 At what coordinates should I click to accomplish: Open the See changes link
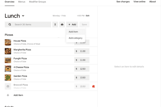tap(123, 2)
